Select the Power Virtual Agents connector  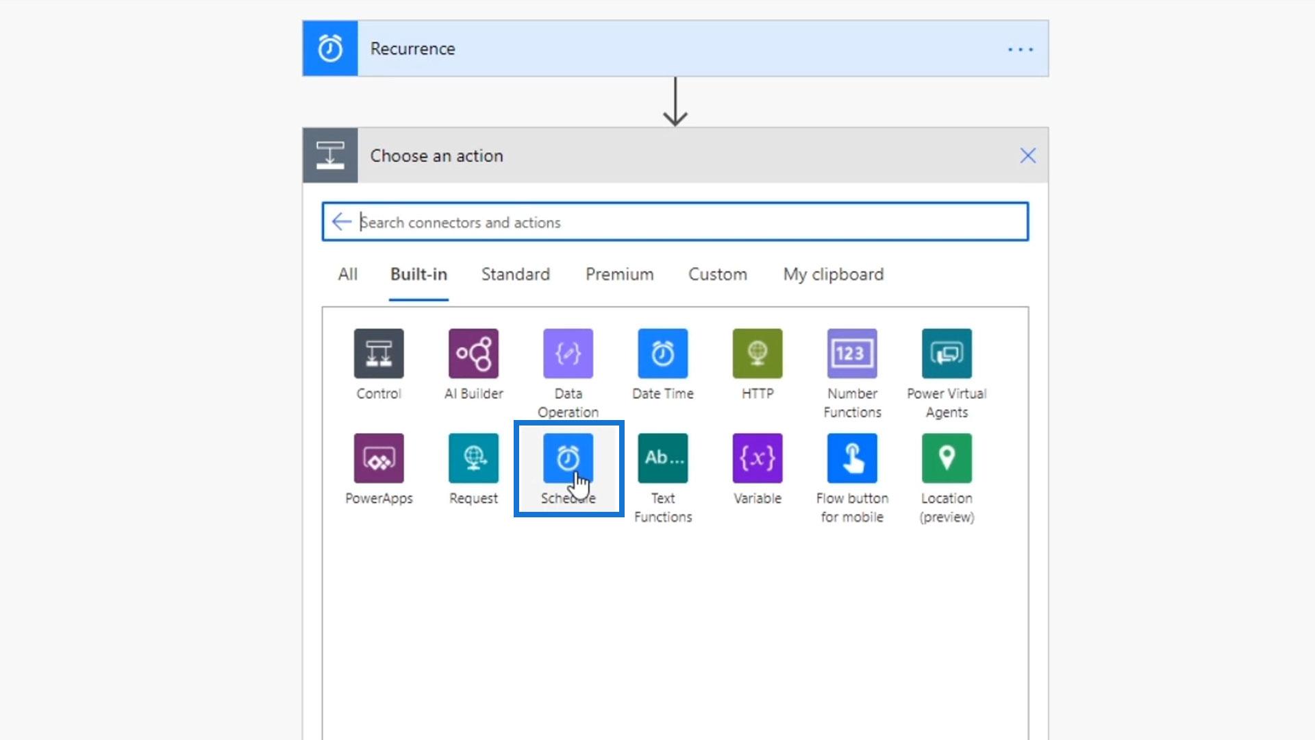click(x=947, y=354)
